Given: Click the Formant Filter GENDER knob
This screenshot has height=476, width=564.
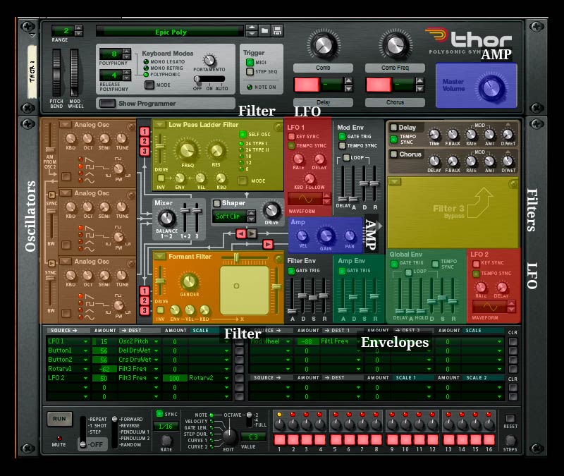Looking at the screenshot, I should click(189, 281).
